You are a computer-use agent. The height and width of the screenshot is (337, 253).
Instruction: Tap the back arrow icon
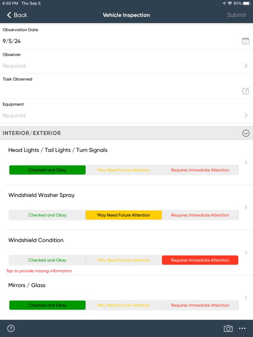(9, 15)
